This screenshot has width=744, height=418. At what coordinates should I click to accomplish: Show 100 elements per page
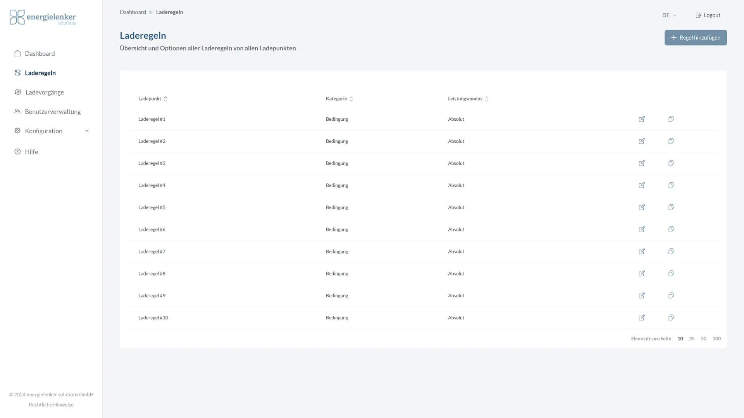716,339
